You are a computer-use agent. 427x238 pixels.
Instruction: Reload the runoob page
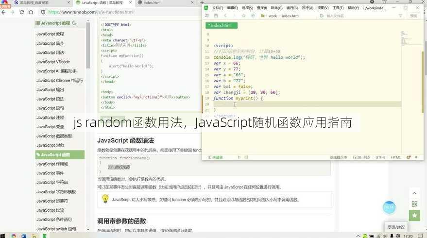(22, 12)
